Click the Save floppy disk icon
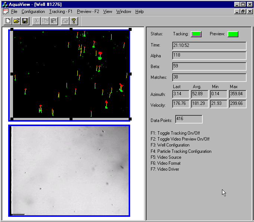The height and width of the screenshot is (222, 254). 25,21
